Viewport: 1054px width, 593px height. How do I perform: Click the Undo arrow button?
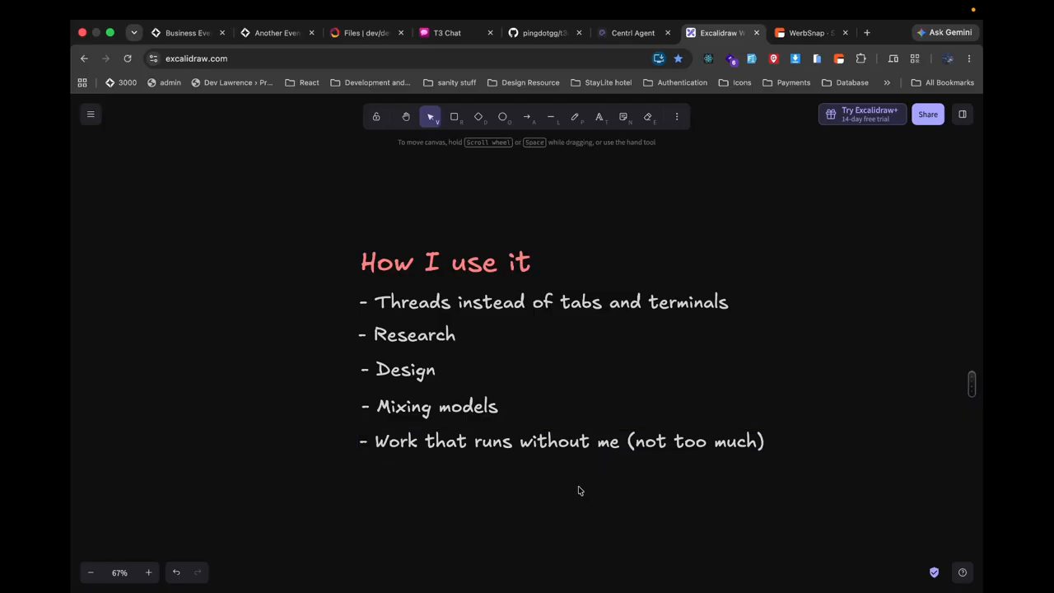point(176,572)
